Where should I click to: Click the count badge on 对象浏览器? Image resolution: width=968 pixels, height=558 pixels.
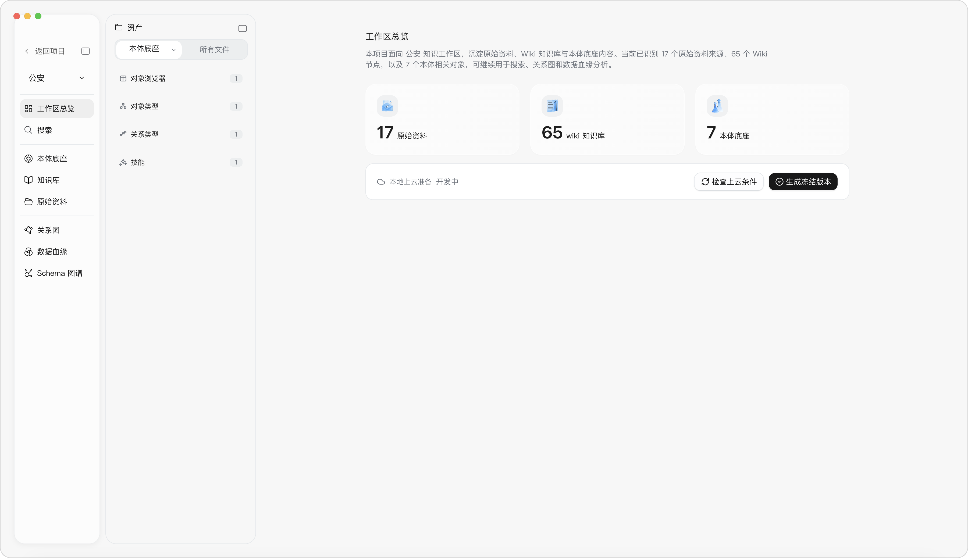point(236,78)
